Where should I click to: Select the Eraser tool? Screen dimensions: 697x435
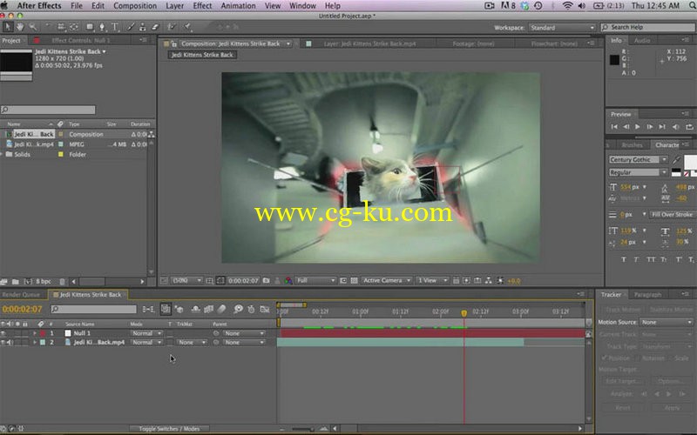tap(155, 27)
